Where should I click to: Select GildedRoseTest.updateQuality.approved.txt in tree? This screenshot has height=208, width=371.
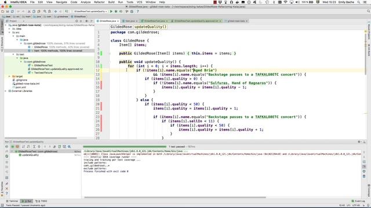tap(57, 69)
